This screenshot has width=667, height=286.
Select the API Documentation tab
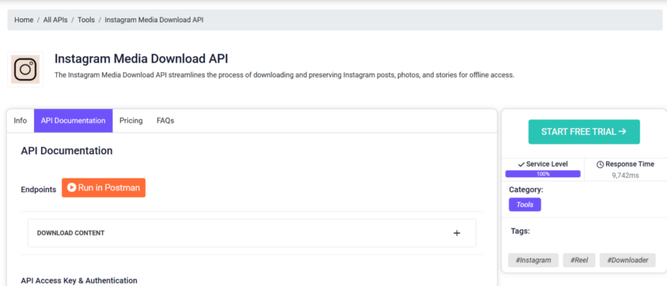coord(73,121)
